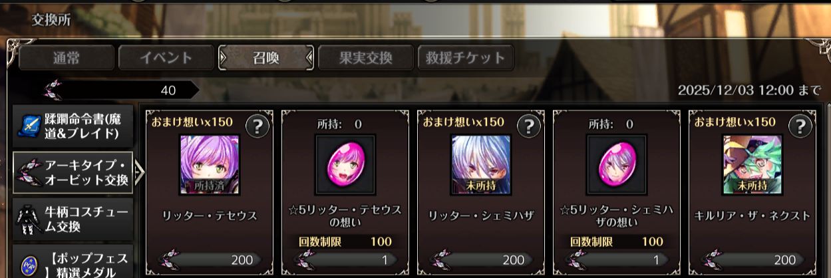Open help for リッター・シェミハザ card
Viewport: 831px width, 278px height.
tap(529, 125)
